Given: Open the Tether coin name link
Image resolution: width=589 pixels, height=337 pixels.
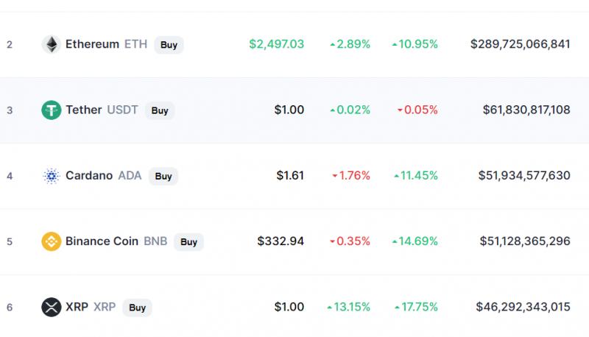Looking at the screenshot, I should tap(84, 110).
